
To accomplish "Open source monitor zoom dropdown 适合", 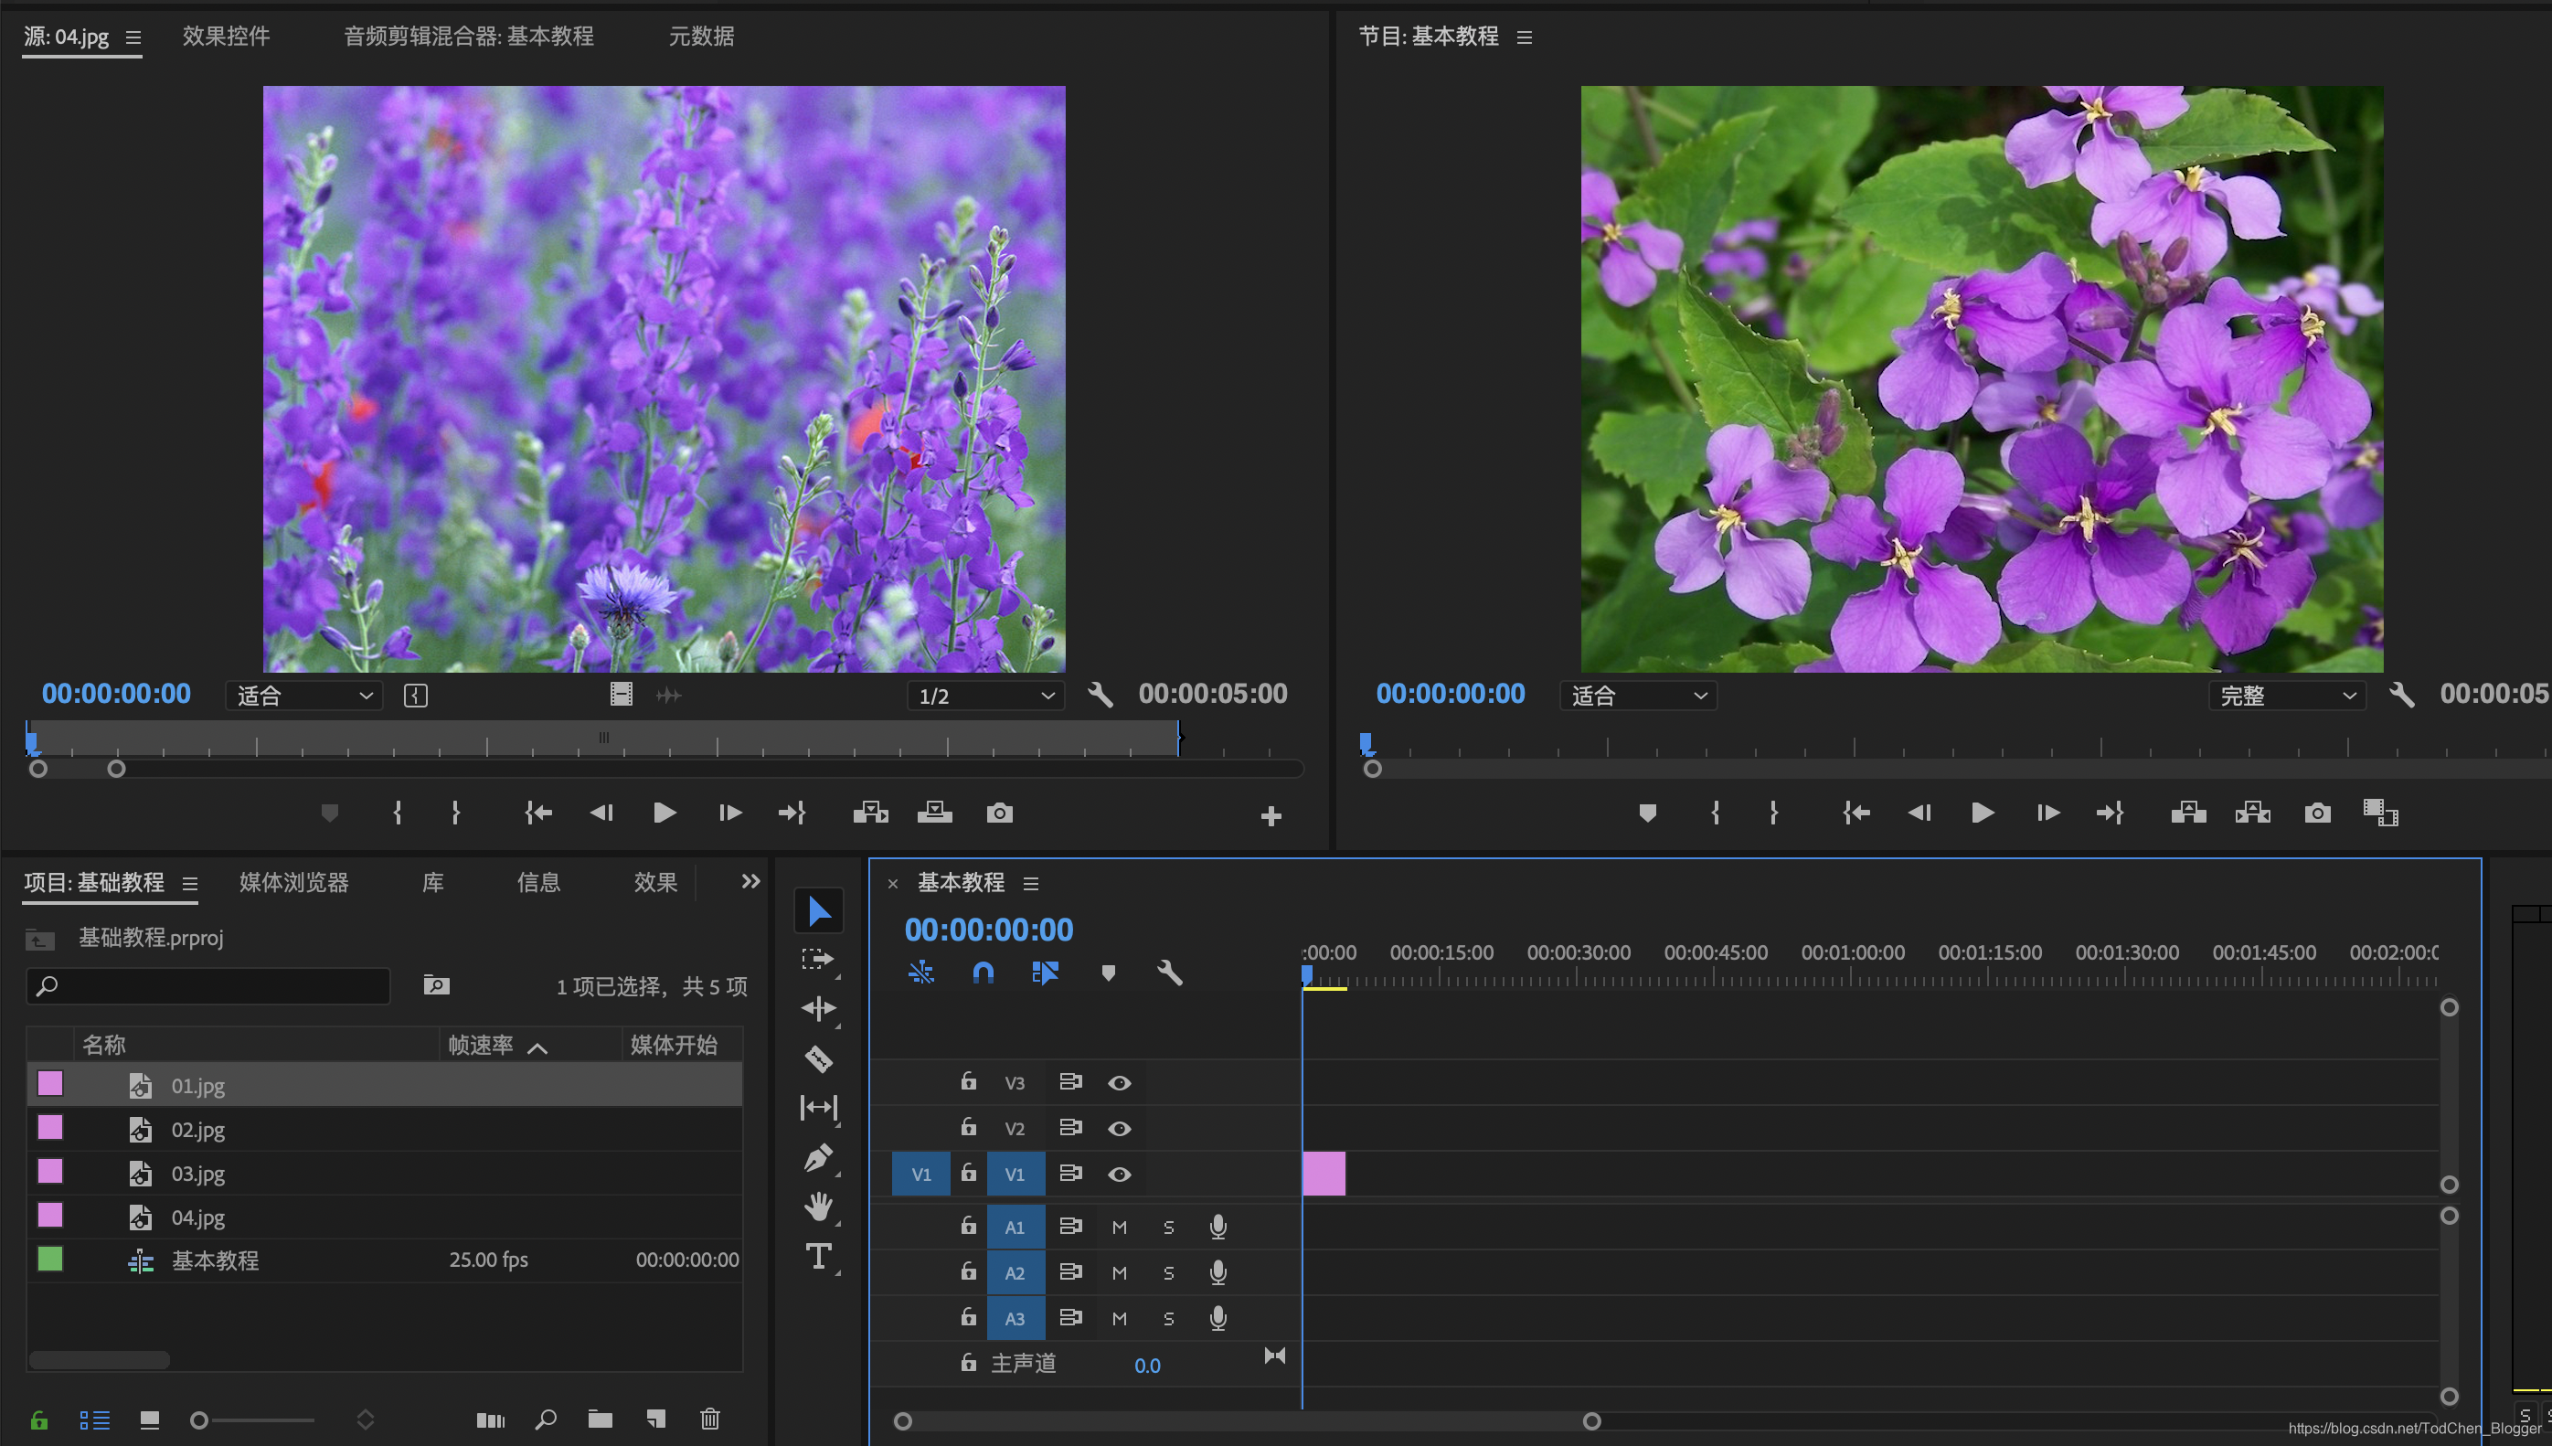I will (303, 696).
